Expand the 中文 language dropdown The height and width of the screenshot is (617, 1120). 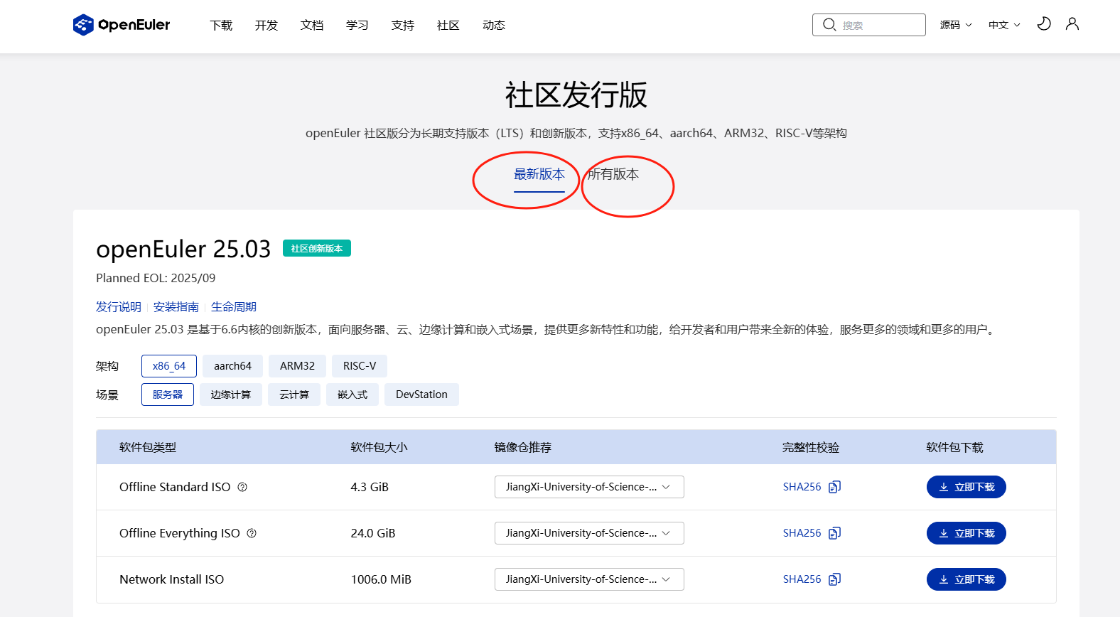click(x=1004, y=25)
